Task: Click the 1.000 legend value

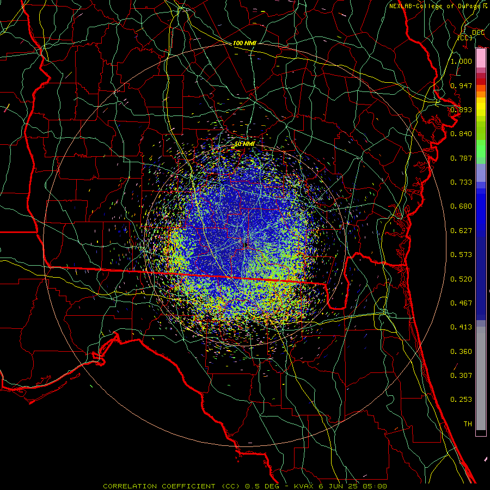Action: point(461,61)
